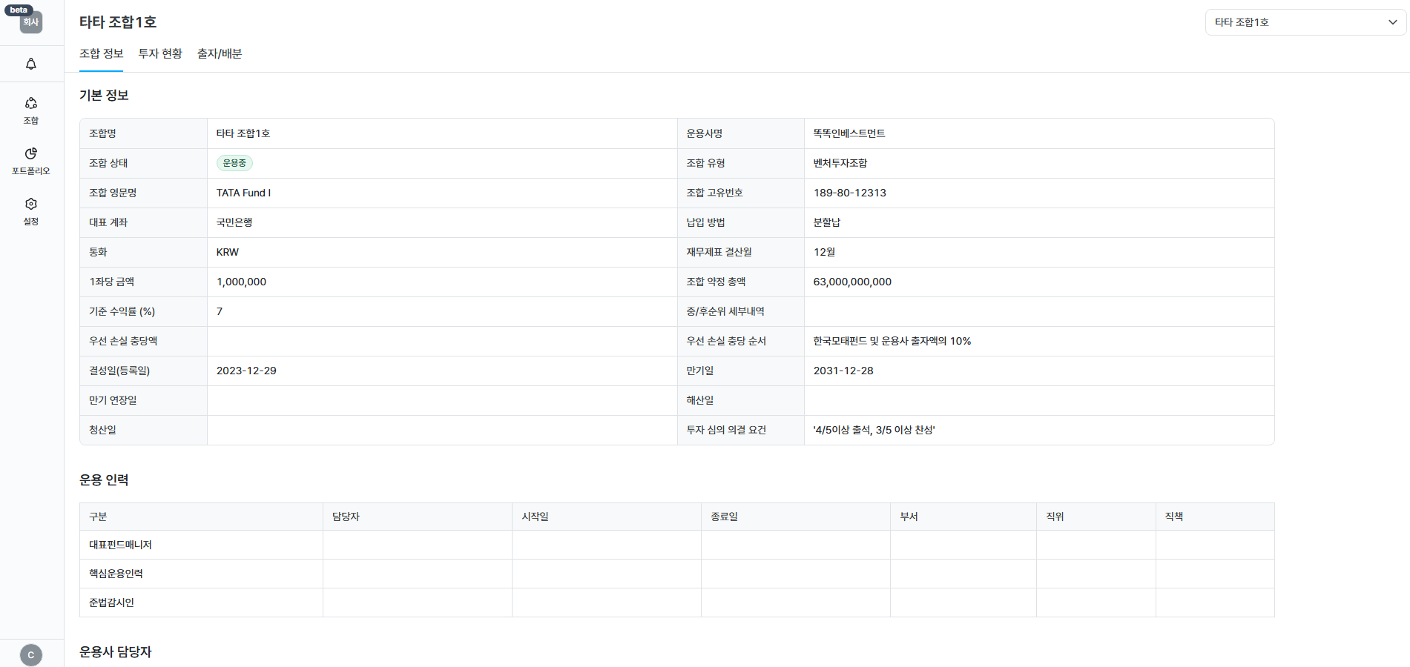Expand the 타타 조합1호 fund selector dropdown
The width and height of the screenshot is (1410, 667).
pos(1305,22)
